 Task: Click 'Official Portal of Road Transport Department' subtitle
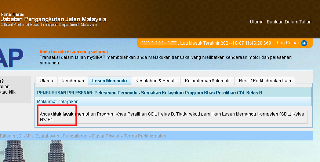tap(48, 25)
